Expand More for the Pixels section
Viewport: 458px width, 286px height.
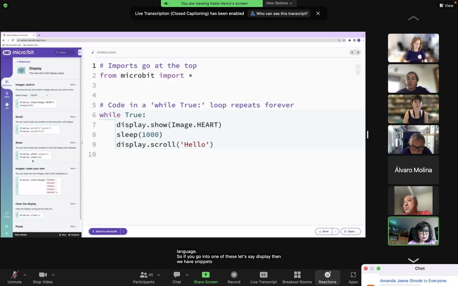(x=74, y=227)
